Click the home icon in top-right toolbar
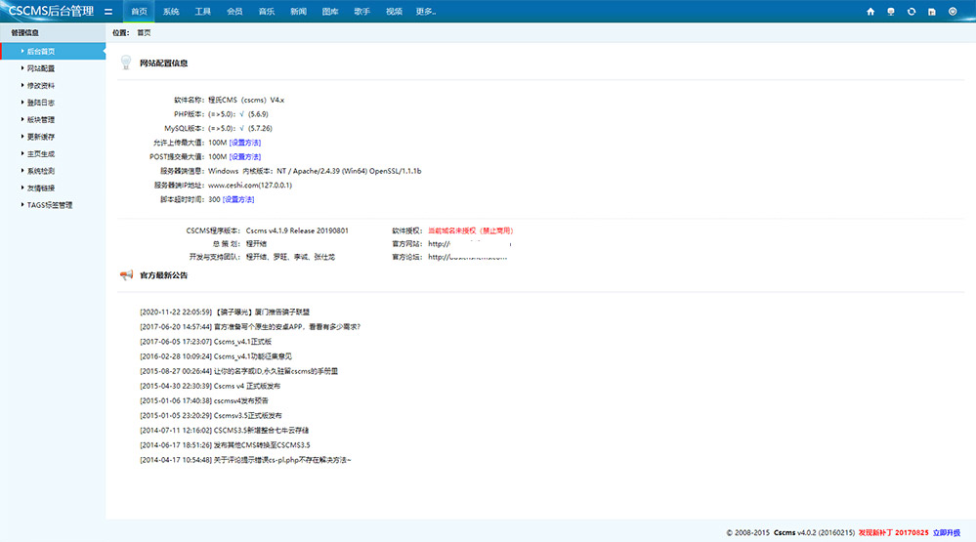 click(x=870, y=12)
